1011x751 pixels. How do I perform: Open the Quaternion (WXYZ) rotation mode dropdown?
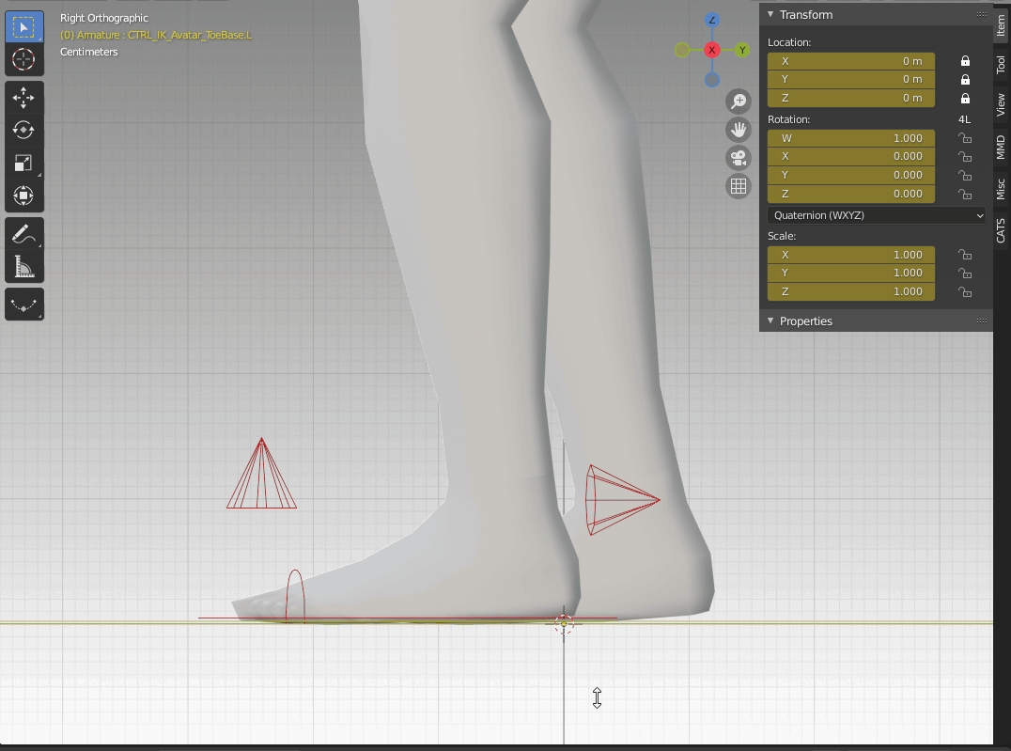[x=876, y=215]
